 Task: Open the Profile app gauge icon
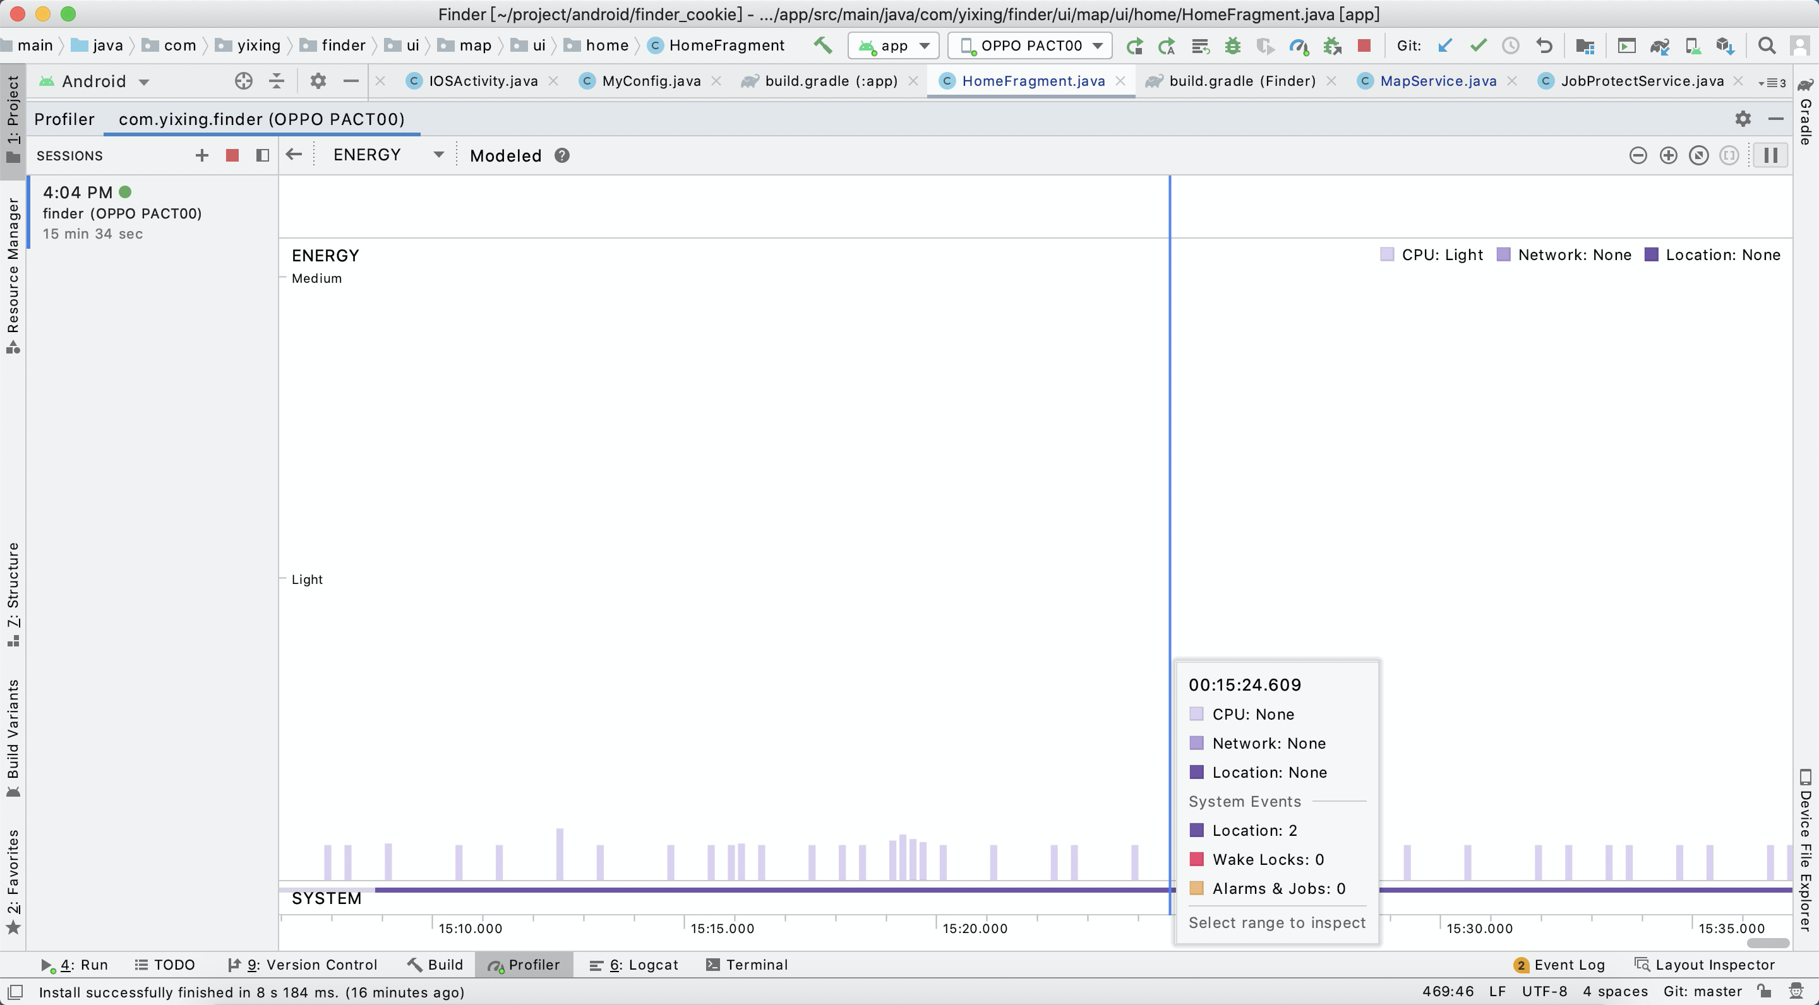tap(1299, 46)
